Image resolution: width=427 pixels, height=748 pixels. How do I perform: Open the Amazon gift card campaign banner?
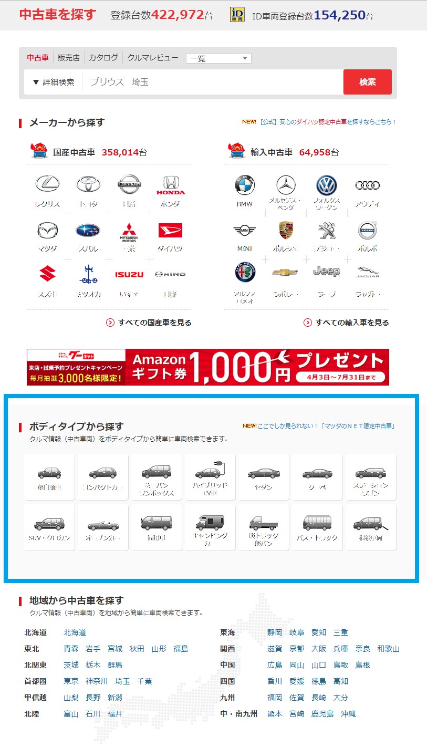(x=208, y=367)
